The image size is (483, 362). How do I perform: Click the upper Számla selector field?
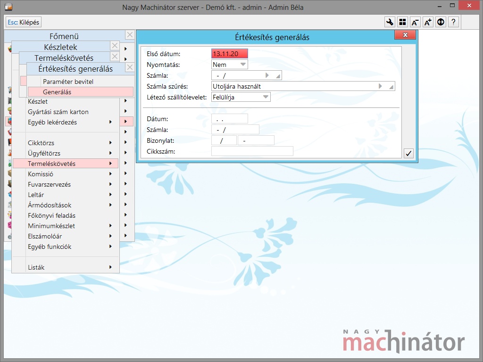[246, 75]
